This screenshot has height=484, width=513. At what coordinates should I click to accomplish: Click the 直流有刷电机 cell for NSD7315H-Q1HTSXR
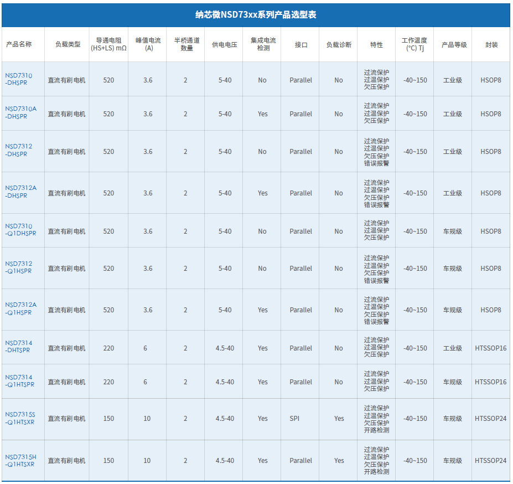(x=66, y=461)
